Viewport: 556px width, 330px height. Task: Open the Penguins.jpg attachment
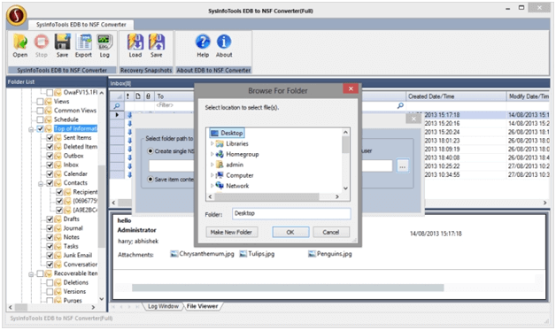click(330, 254)
